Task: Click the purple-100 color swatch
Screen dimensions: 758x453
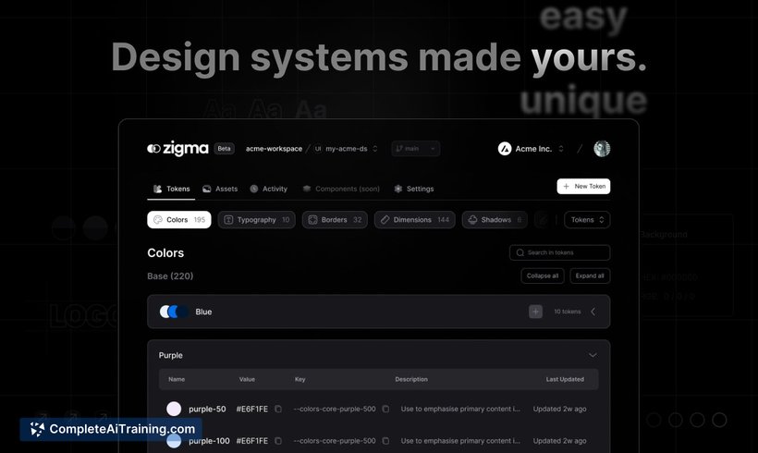Action: point(174,440)
